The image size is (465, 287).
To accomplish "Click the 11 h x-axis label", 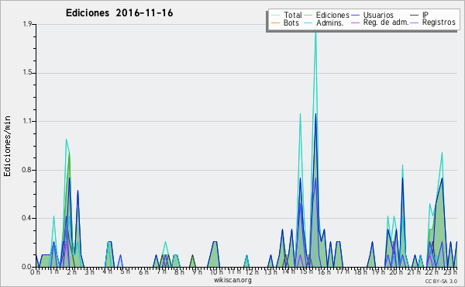I will (234, 271).
